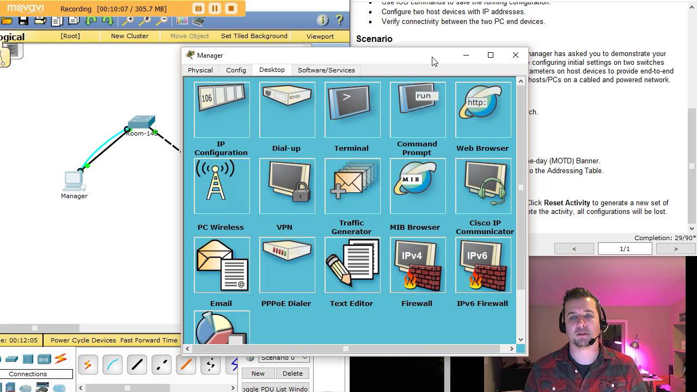697x392 pixels.
Task: Open the IPv6 Firewall icon
Action: 483,265
